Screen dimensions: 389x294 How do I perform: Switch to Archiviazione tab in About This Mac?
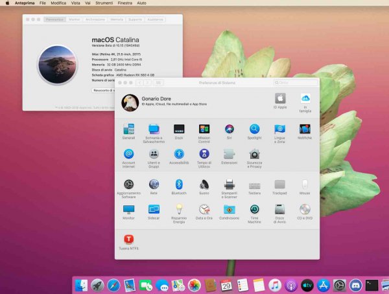click(95, 19)
